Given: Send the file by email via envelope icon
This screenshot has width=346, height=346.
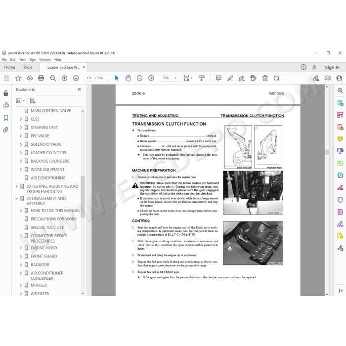Looking at the screenshot, I should click(x=328, y=78).
